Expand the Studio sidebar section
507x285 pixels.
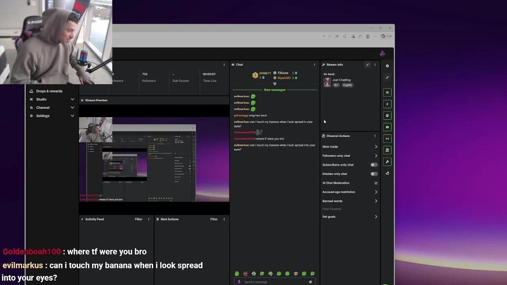point(72,99)
